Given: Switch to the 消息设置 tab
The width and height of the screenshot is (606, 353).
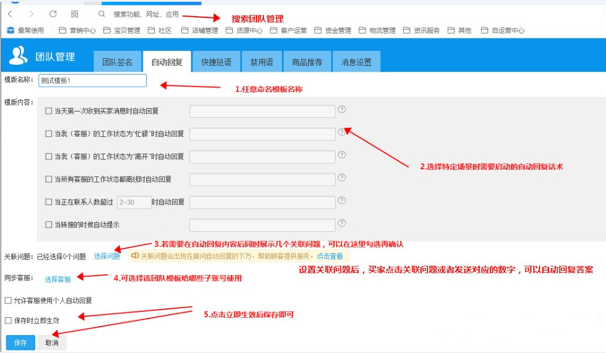Looking at the screenshot, I should click(x=355, y=60).
